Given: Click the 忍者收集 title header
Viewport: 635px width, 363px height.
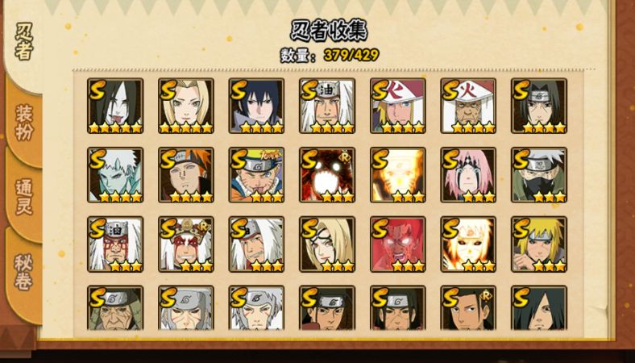Looking at the screenshot, I should pyautogui.click(x=329, y=31).
